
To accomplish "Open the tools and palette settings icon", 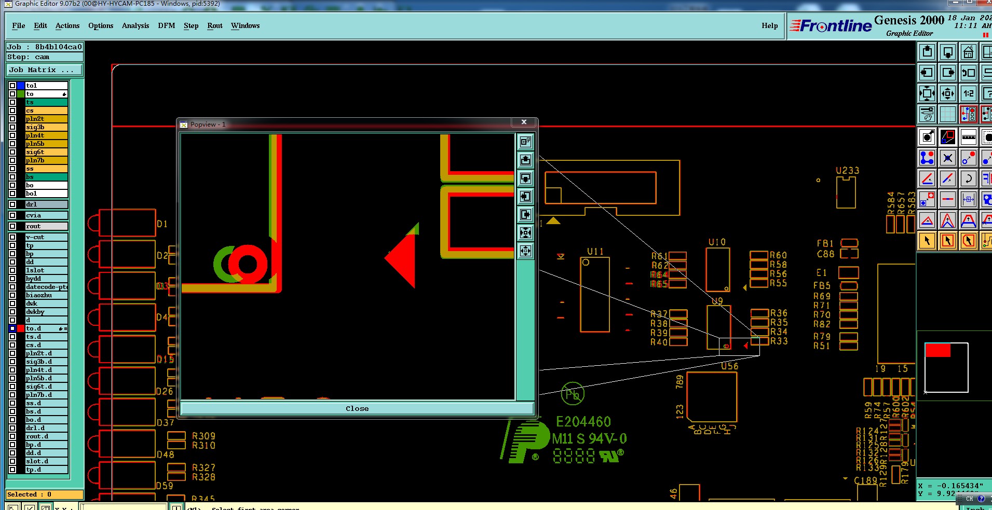I will tap(927, 114).
